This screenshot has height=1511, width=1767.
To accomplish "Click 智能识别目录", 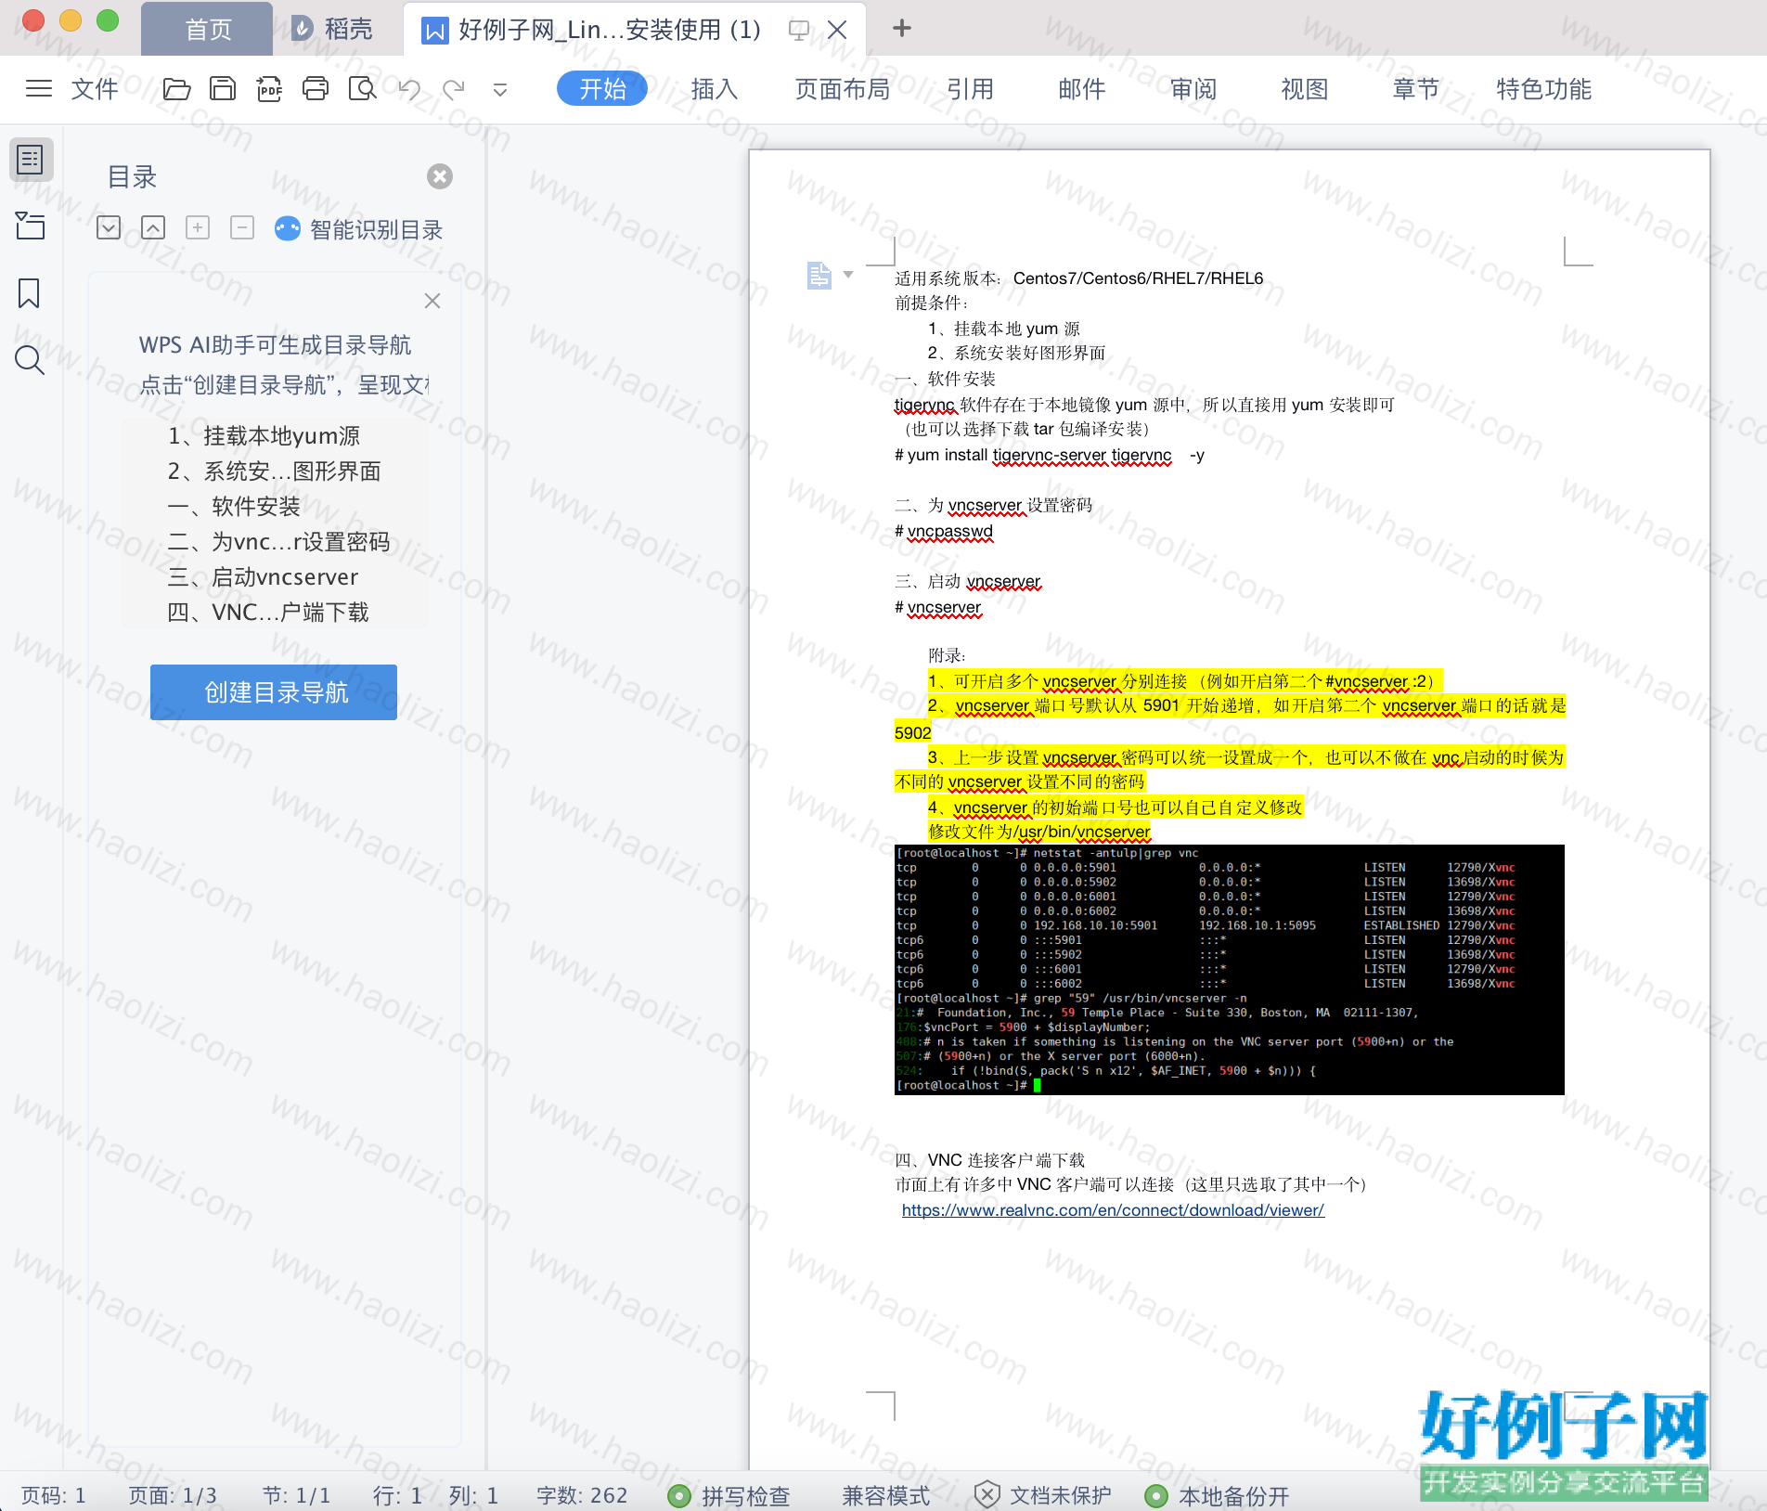I will click(x=359, y=229).
